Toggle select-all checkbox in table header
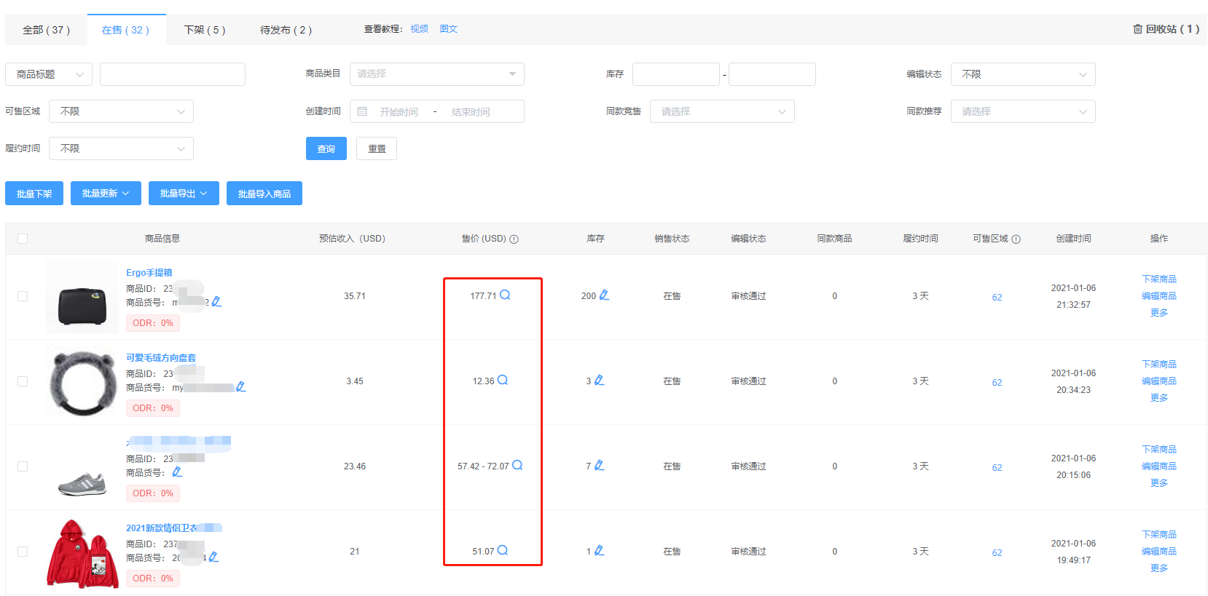This screenshot has width=1208, height=596. (23, 239)
